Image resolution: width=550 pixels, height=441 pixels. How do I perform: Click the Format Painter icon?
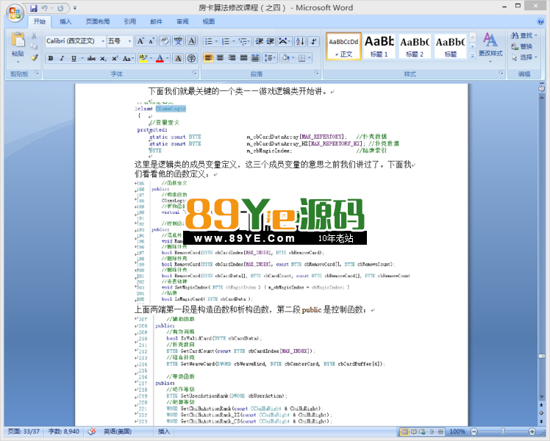pyautogui.click(x=34, y=57)
